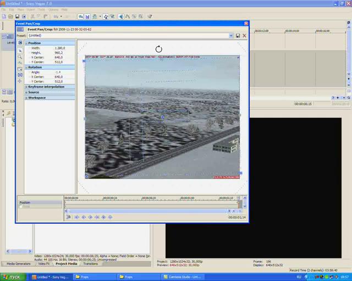Toggle Ignore Event Grouping button
The image size is (352, 281).
112,16
